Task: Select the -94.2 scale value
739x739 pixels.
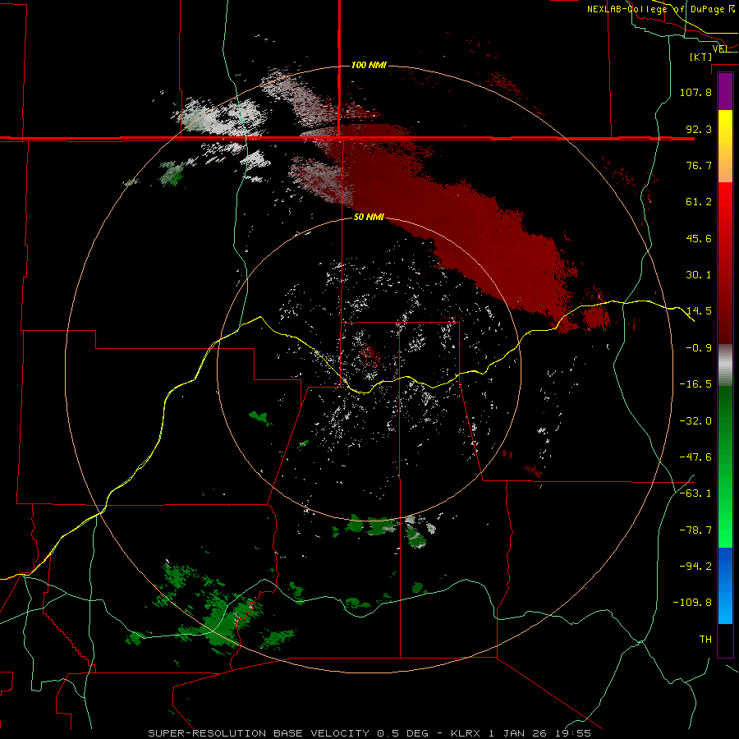Action: (695, 566)
